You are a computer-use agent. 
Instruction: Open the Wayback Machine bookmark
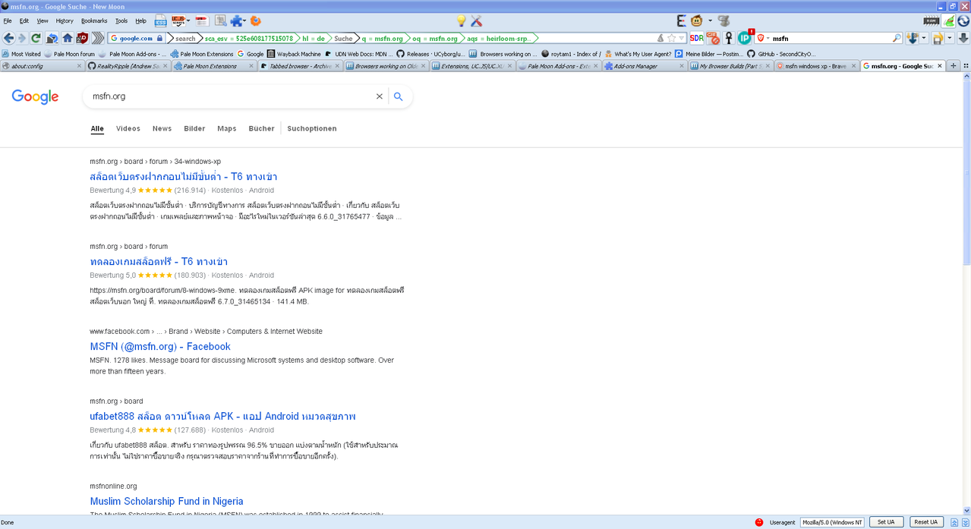click(294, 54)
